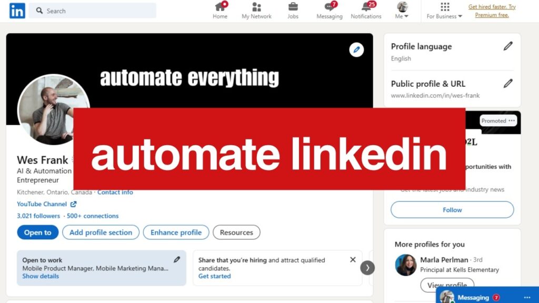Edit cover banner with pencil icon
Image resolution: width=539 pixels, height=303 pixels.
point(356,50)
